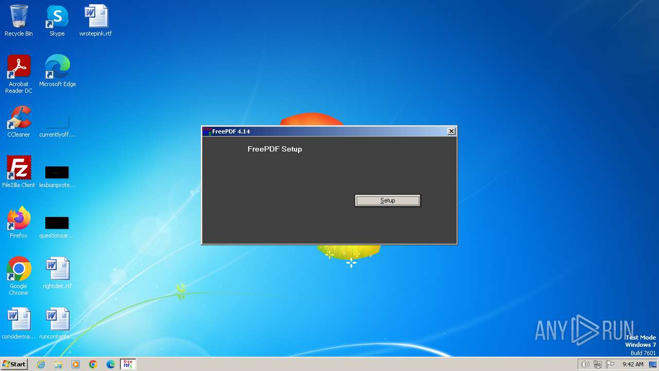Open Action Center flag tray icon
The width and height of the screenshot is (659, 371).
click(610, 364)
